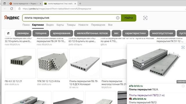Image resolution: width=186 pixels, height=104 pixels.
Task: Open the gbi.ru source link
Action: [x=103, y=44]
